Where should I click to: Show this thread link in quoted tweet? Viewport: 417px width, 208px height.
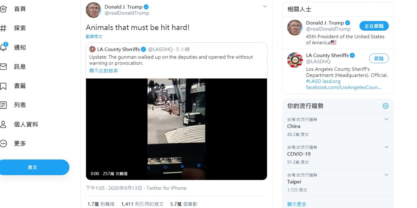pyautogui.click(x=104, y=70)
